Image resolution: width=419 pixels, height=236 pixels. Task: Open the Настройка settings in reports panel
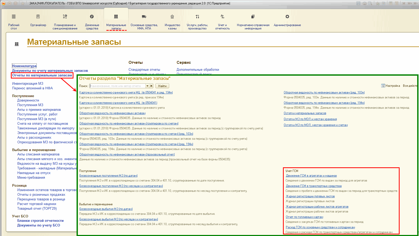coord(391,86)
